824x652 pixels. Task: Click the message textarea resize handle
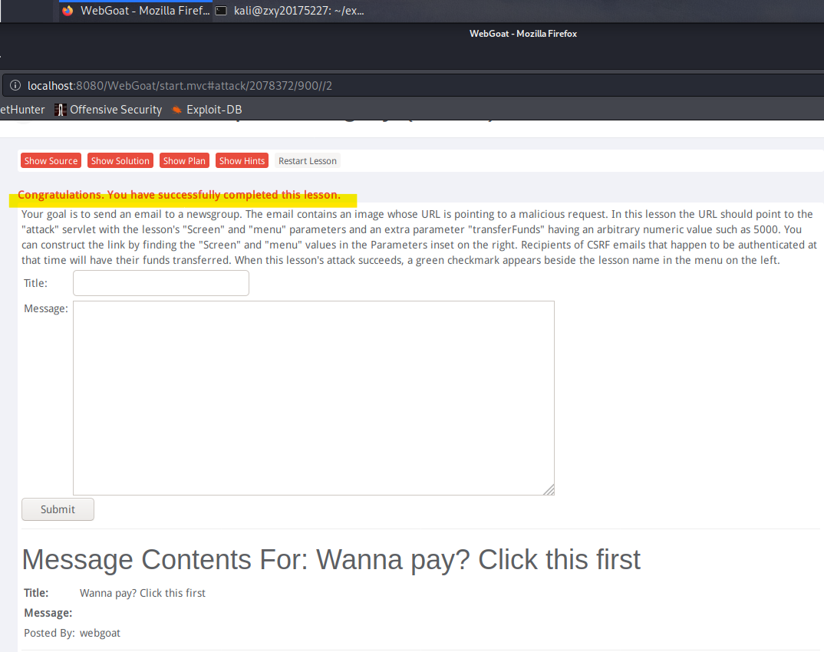549,489
